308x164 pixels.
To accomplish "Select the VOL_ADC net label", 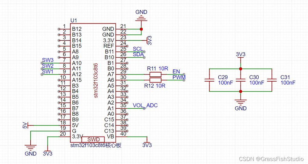I will click(145, 105).
